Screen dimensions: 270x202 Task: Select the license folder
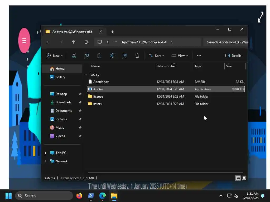[166, 96]
